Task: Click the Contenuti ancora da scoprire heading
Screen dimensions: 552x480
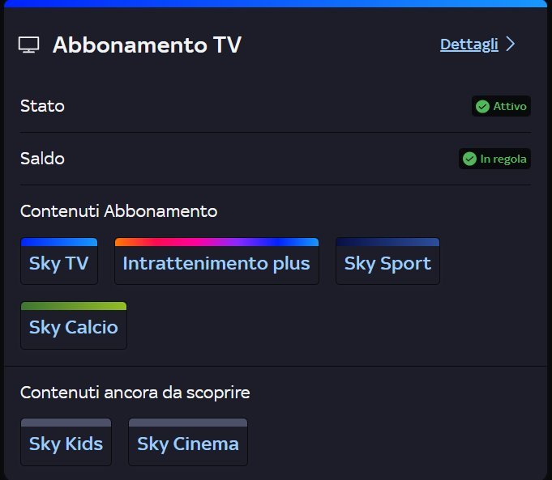Action: click(x=135, y=393)
